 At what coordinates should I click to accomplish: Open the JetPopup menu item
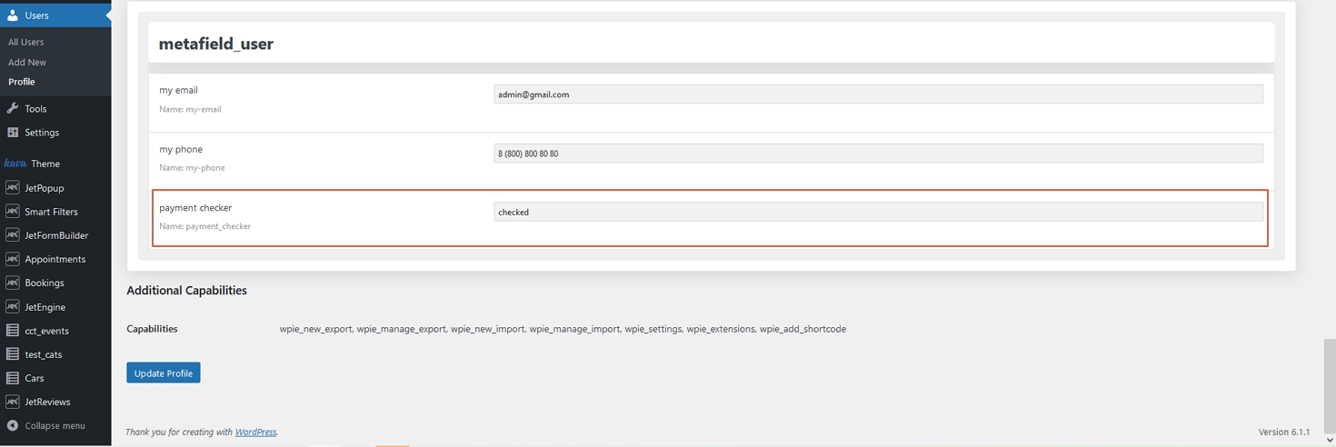tap(55, 187)
